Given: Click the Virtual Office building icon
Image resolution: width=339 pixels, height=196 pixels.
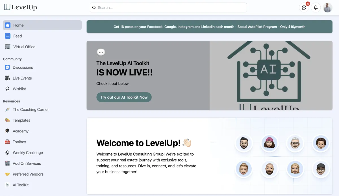Looking at the screenshot, I should [x=8, y=47].
